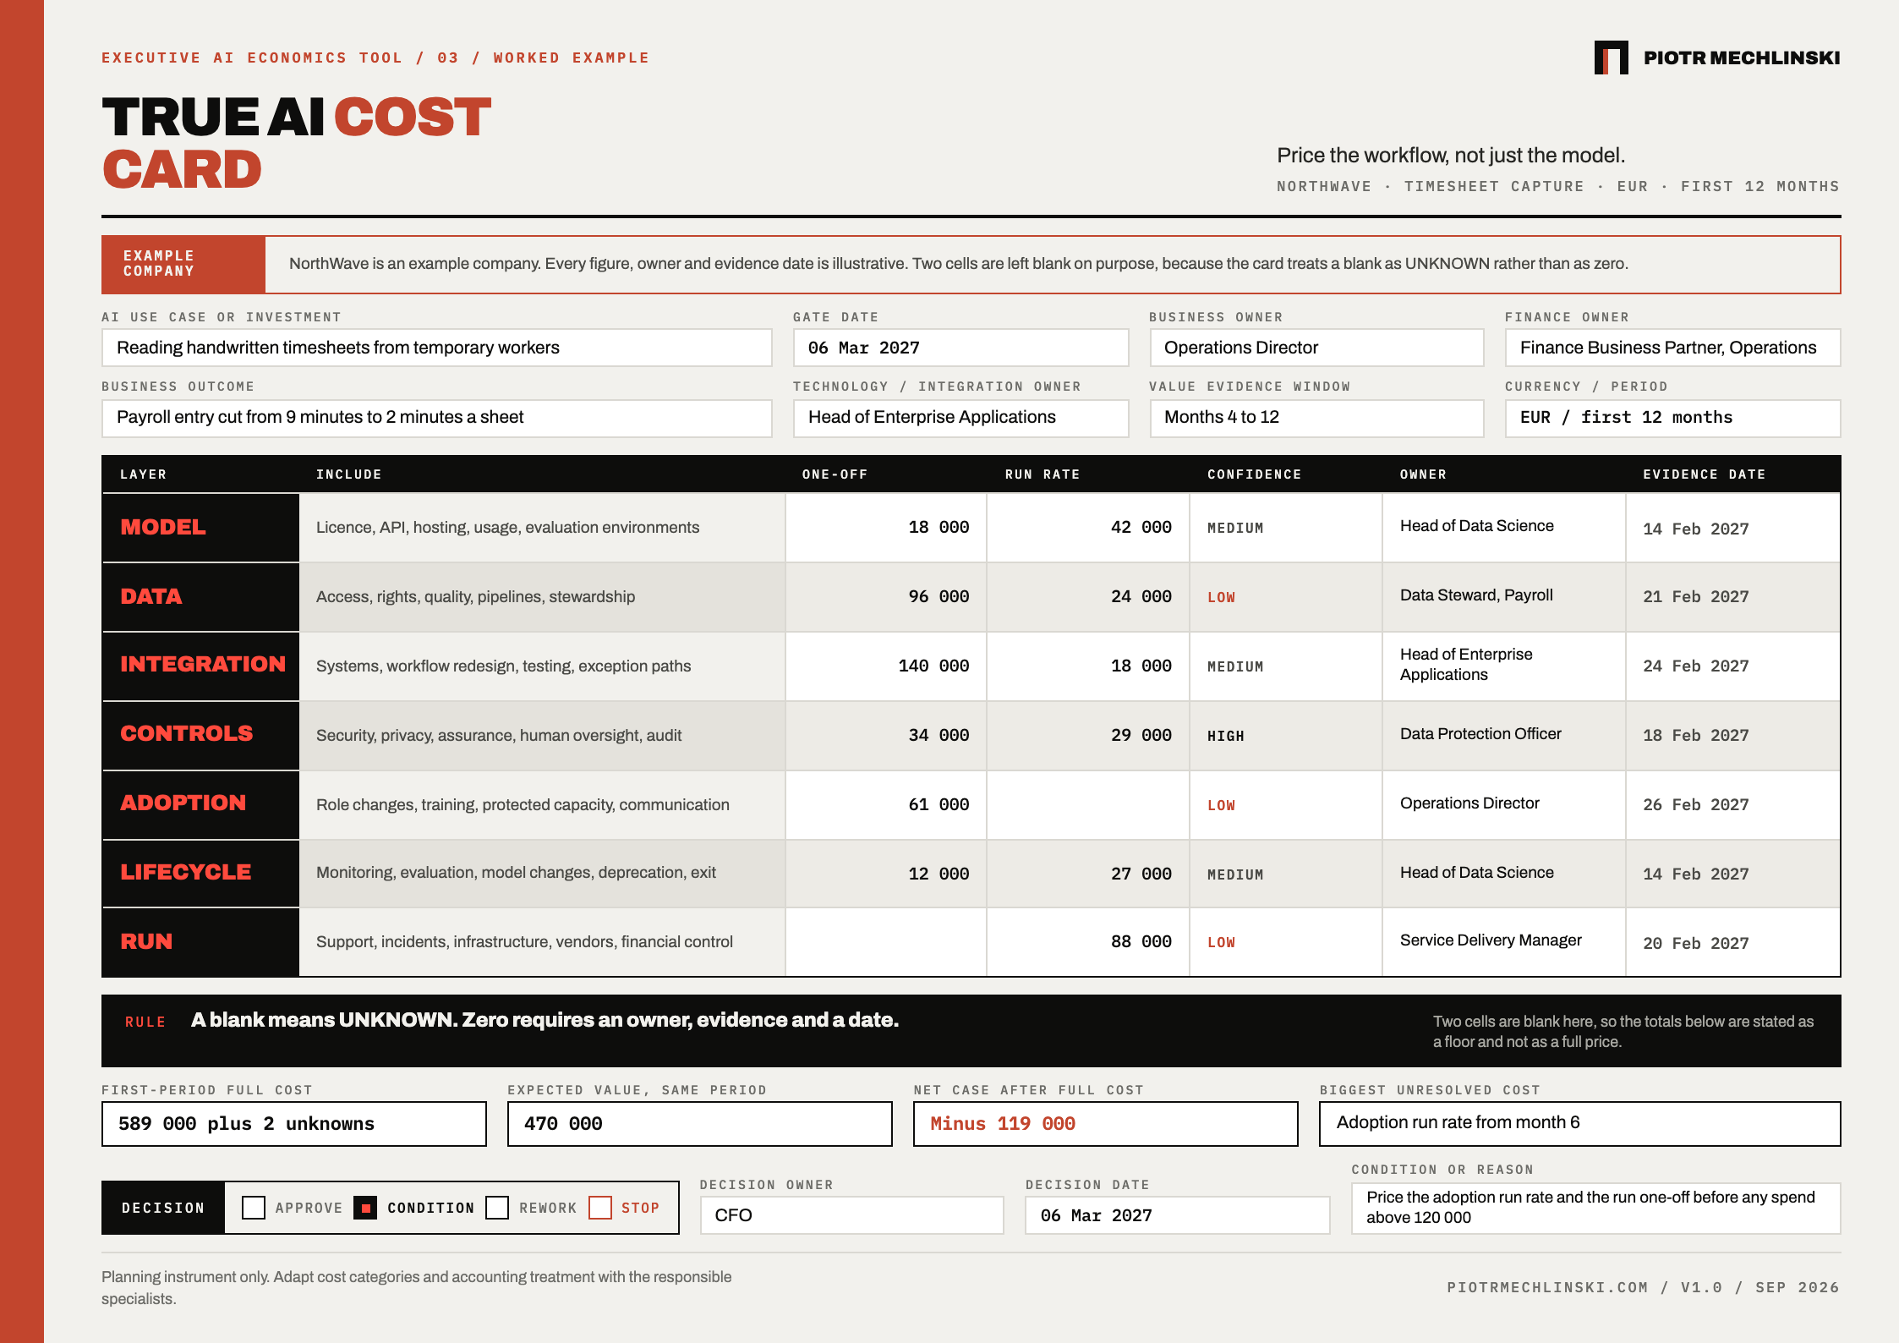The width and height of the screenshot is (1899, 1343).
Task: Click the Decision Owner field CFO
Action: pyautogui.click(x=852, y=1215)
